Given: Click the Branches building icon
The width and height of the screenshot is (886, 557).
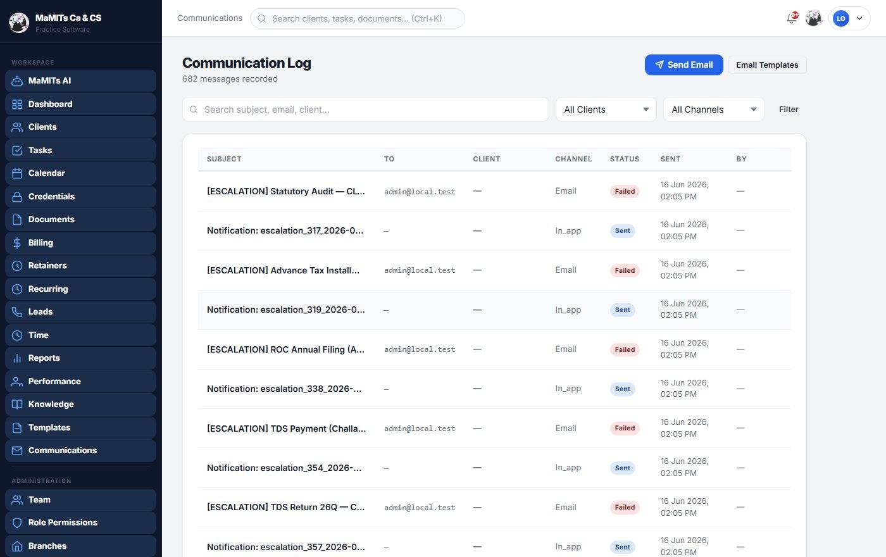Looking at the screenshot, I should point(17,546).
